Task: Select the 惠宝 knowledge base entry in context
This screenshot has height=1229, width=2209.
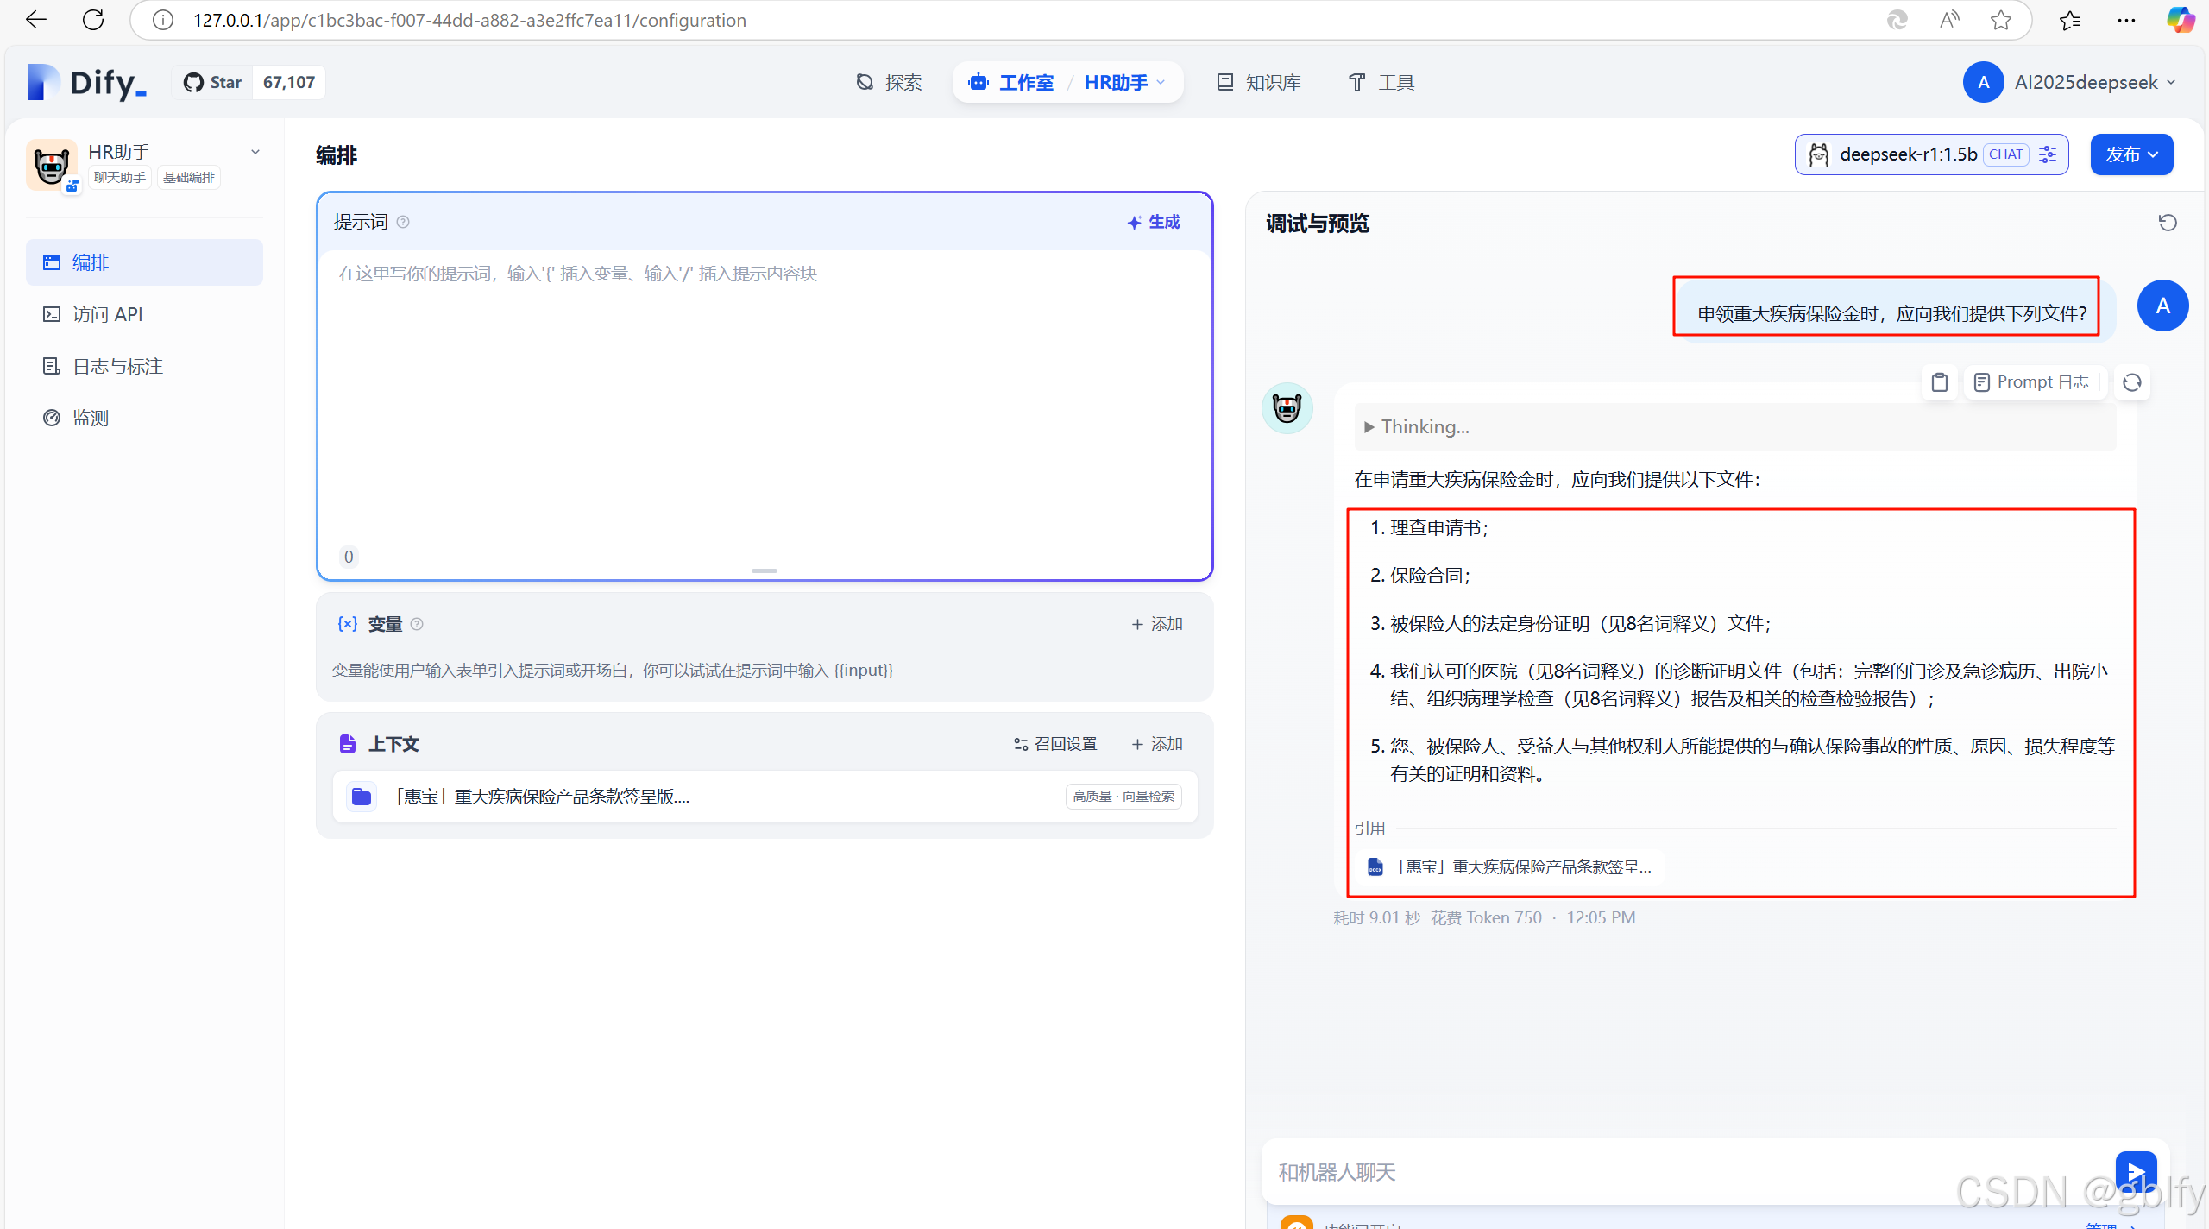Action: 765,797
